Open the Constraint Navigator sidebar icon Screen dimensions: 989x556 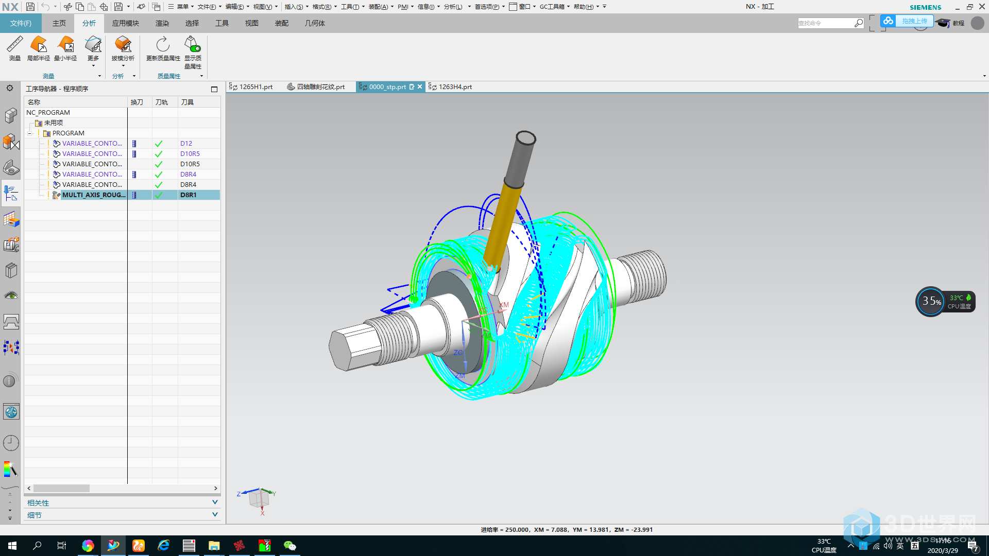[x=11, y=142]
